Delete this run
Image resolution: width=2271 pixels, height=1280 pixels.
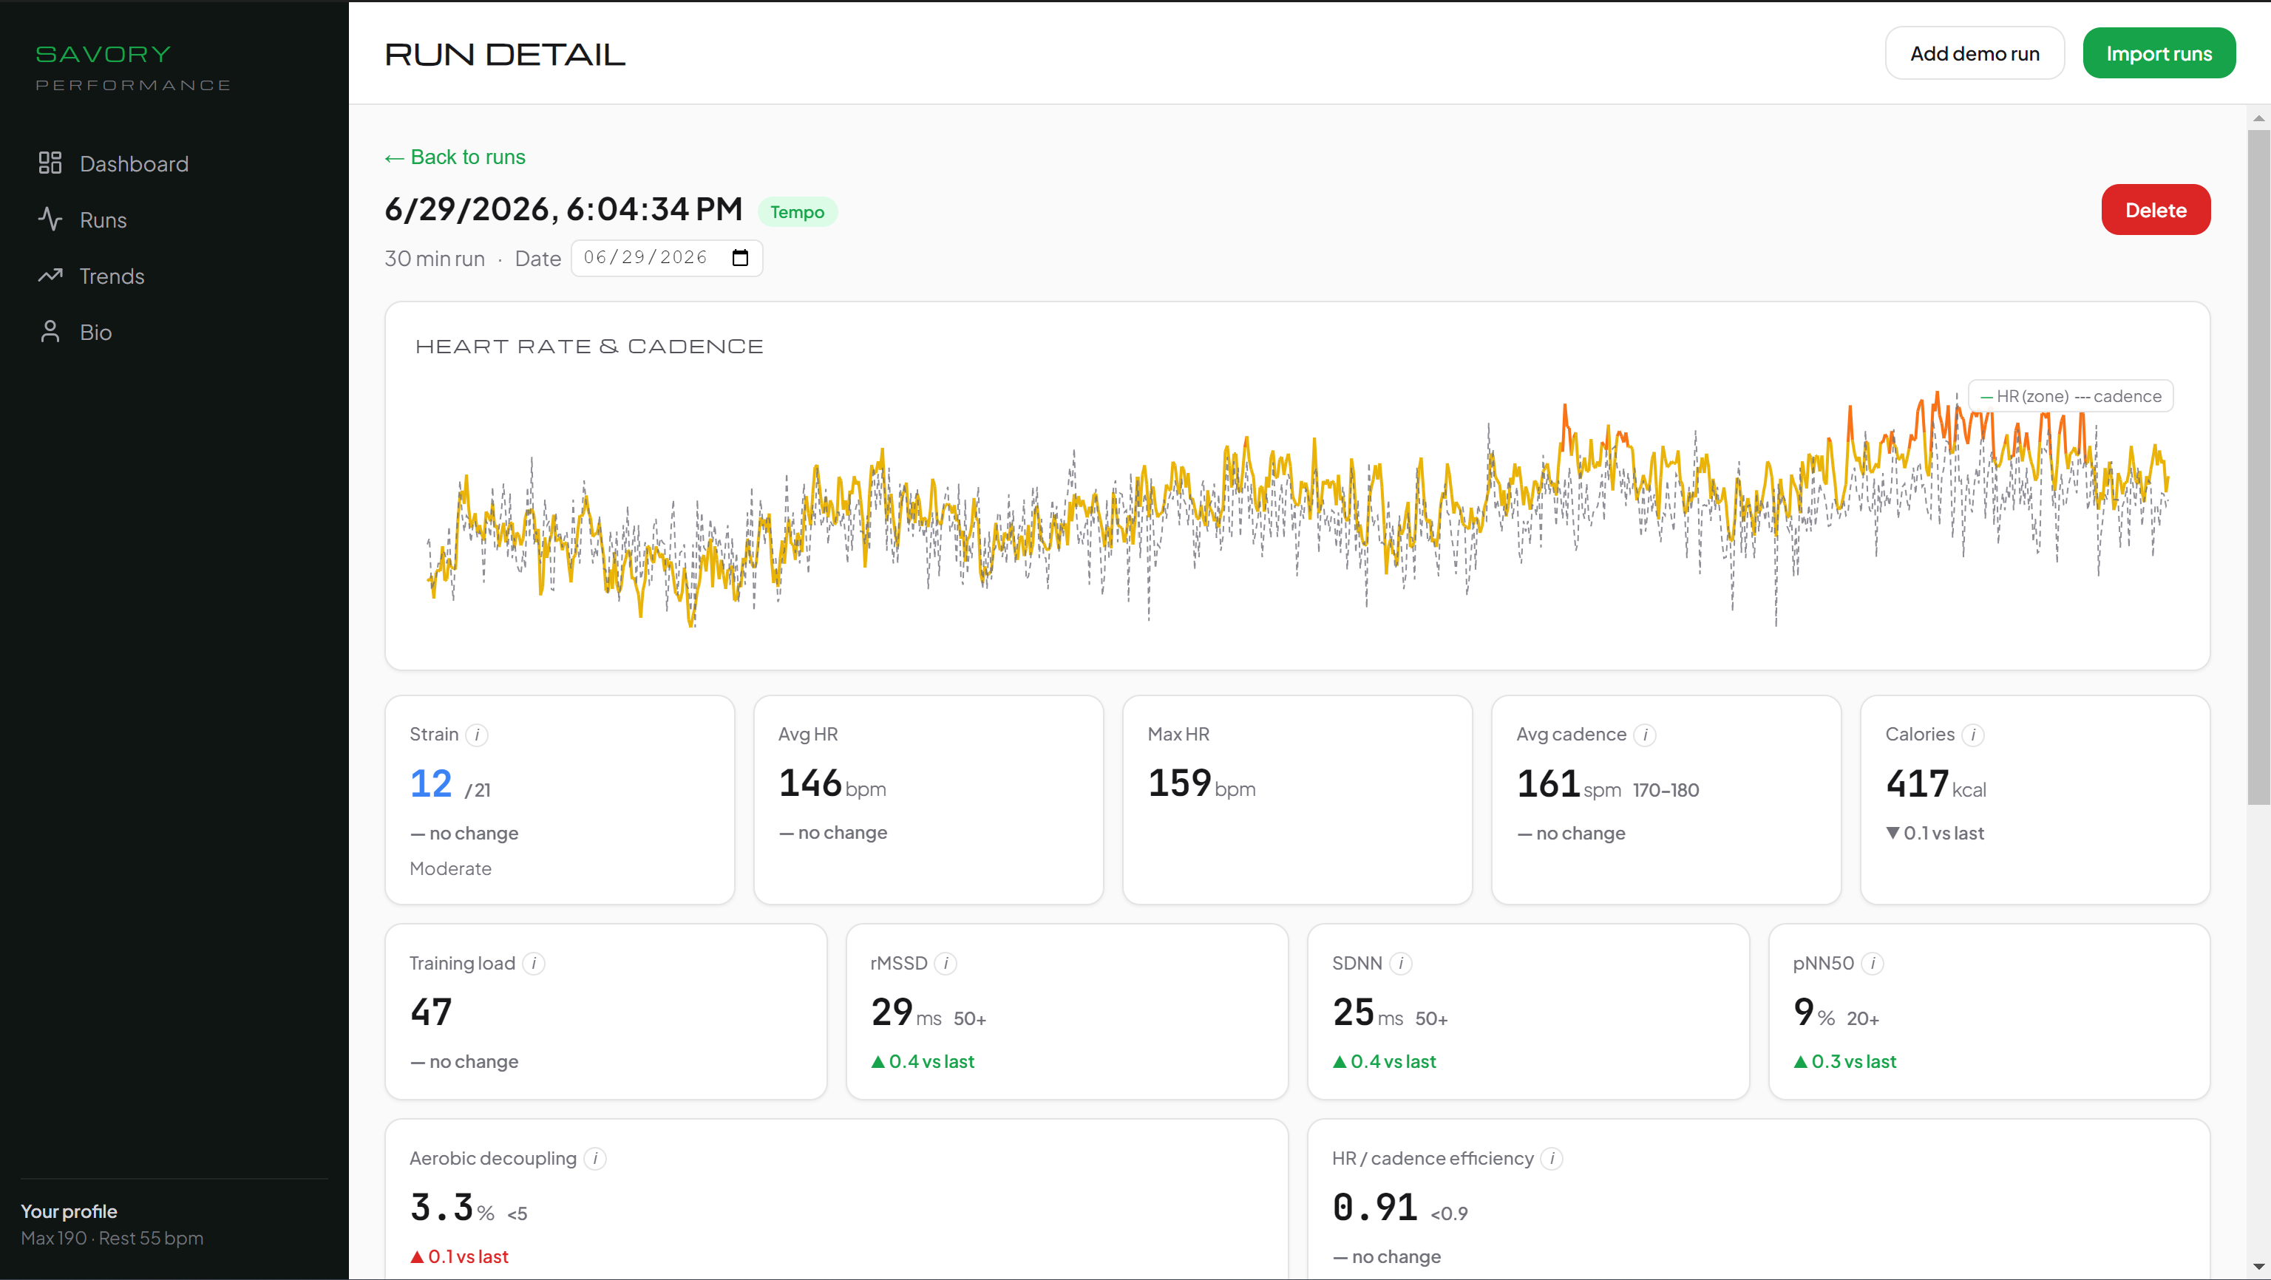[2156, 210]
